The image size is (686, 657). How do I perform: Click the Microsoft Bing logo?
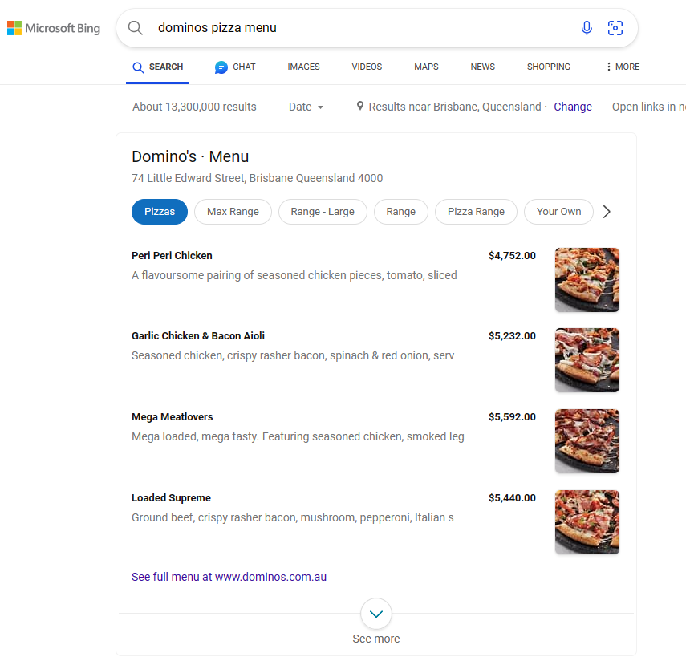click(x=54, y=28)
